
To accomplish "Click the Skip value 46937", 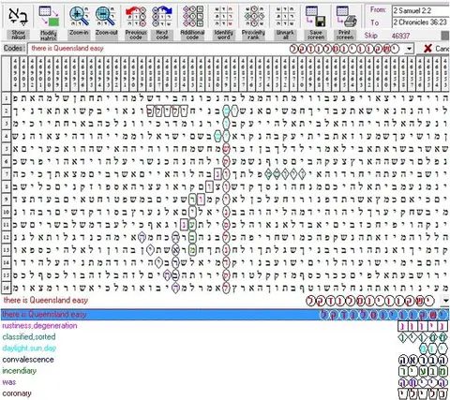I will (400, 36).
